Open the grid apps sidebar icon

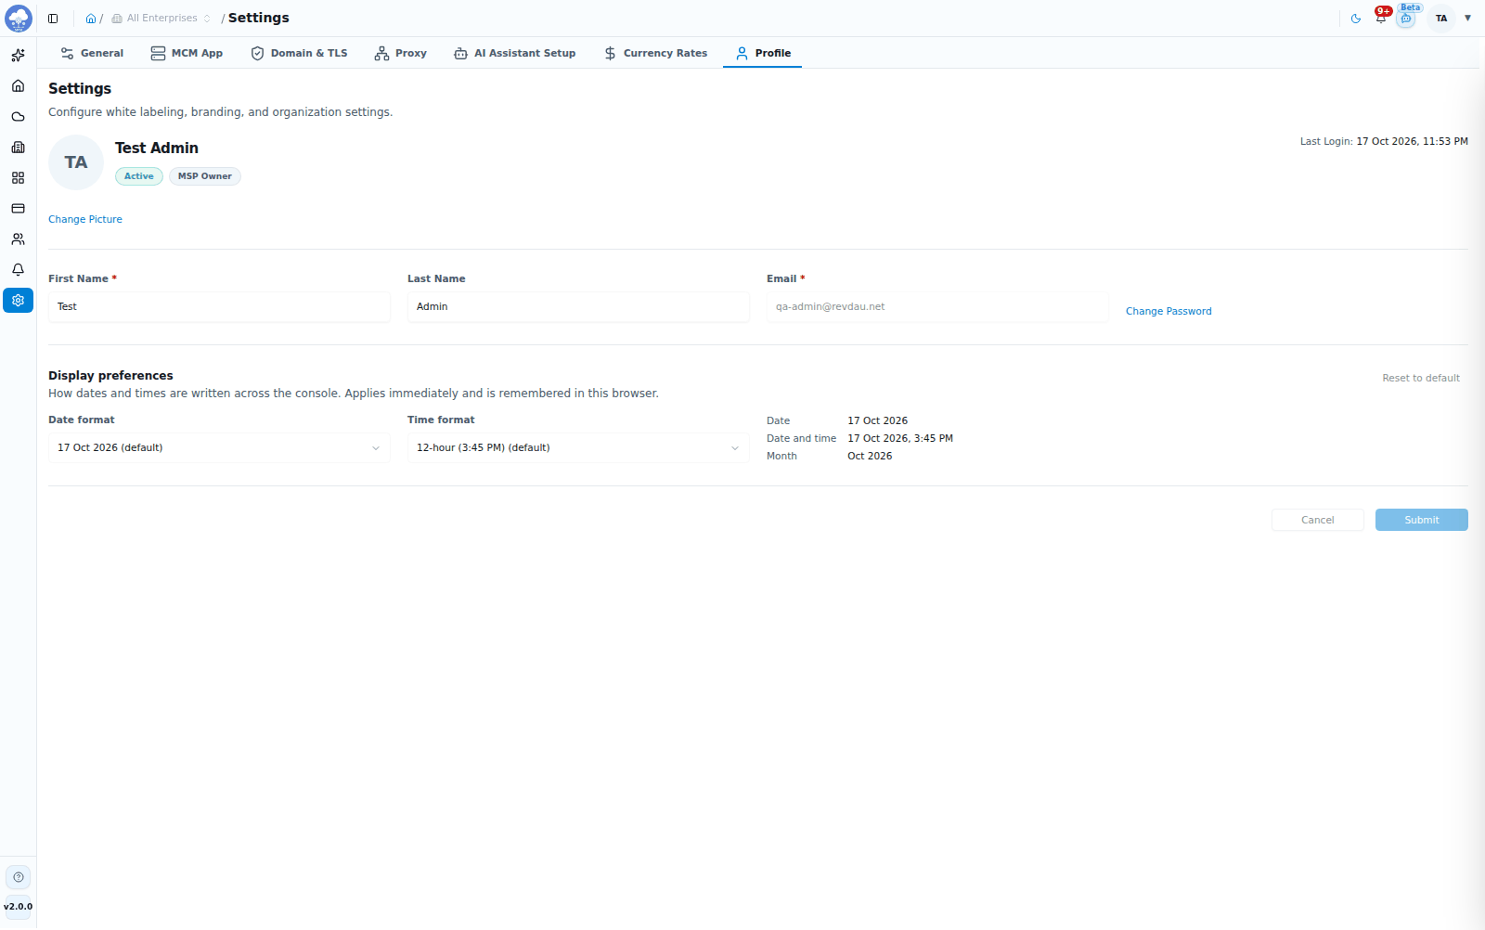[x=18, y=178]
